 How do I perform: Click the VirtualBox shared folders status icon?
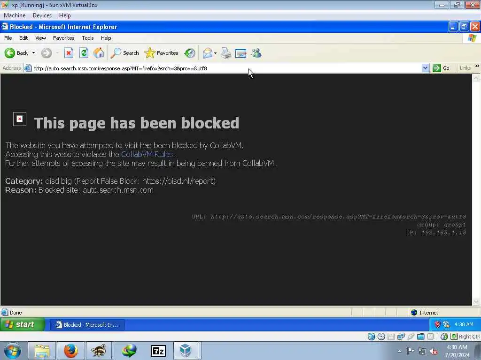(x=420, y=337)
